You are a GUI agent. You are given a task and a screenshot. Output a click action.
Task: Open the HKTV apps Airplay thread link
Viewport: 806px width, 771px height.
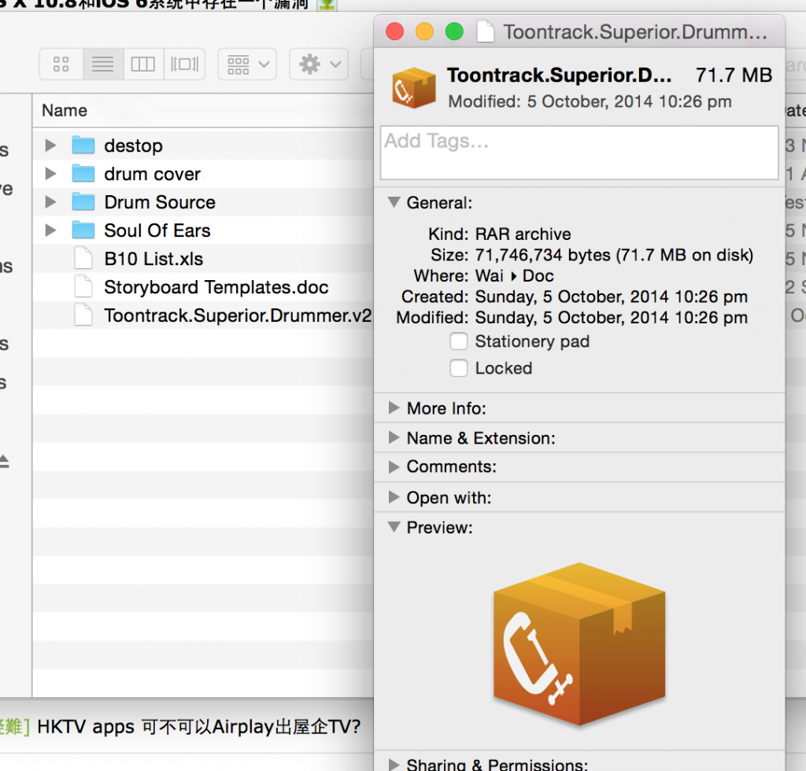(199, 727)
